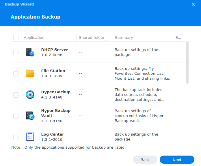This screenshot has height=166, width=201.
Task: Click the Backup Wizard title text
Action: click(19, 4)
